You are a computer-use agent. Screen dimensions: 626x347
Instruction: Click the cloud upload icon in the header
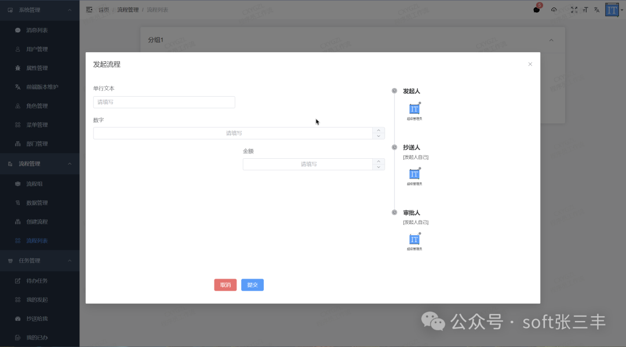point(554,9)
